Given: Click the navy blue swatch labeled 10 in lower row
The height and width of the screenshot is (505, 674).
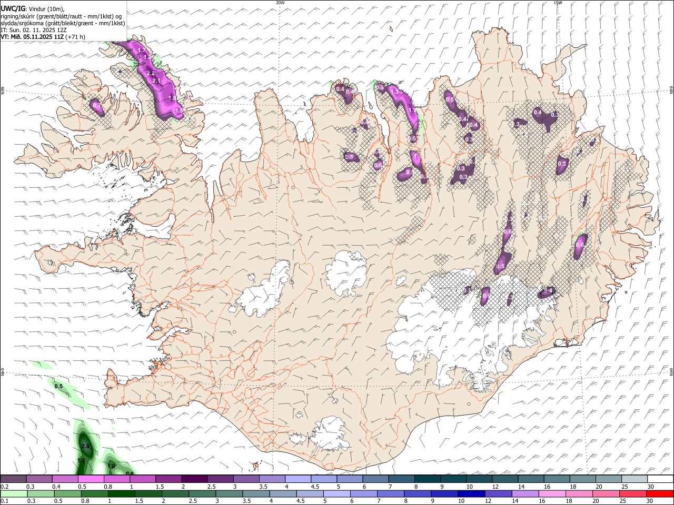Looking at the screenshot, I should (x=472, y=494).
